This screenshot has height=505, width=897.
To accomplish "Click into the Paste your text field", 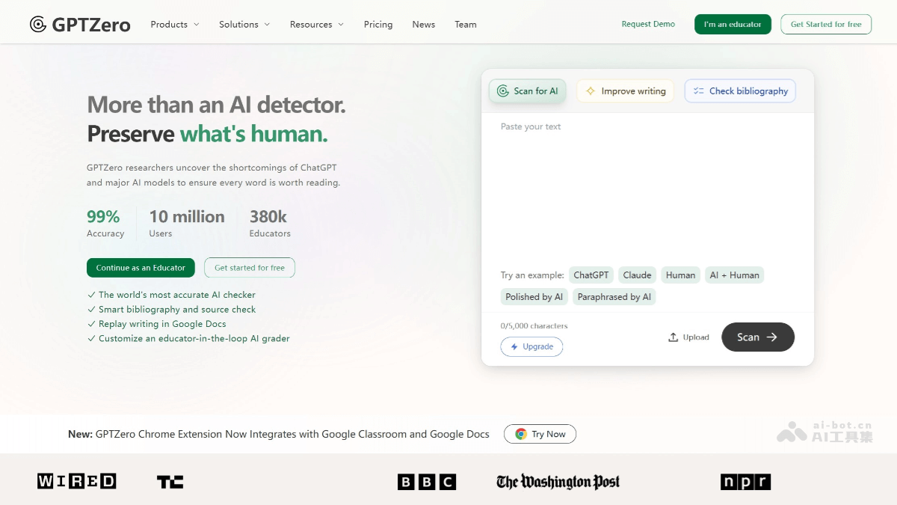I will point(647,187).
